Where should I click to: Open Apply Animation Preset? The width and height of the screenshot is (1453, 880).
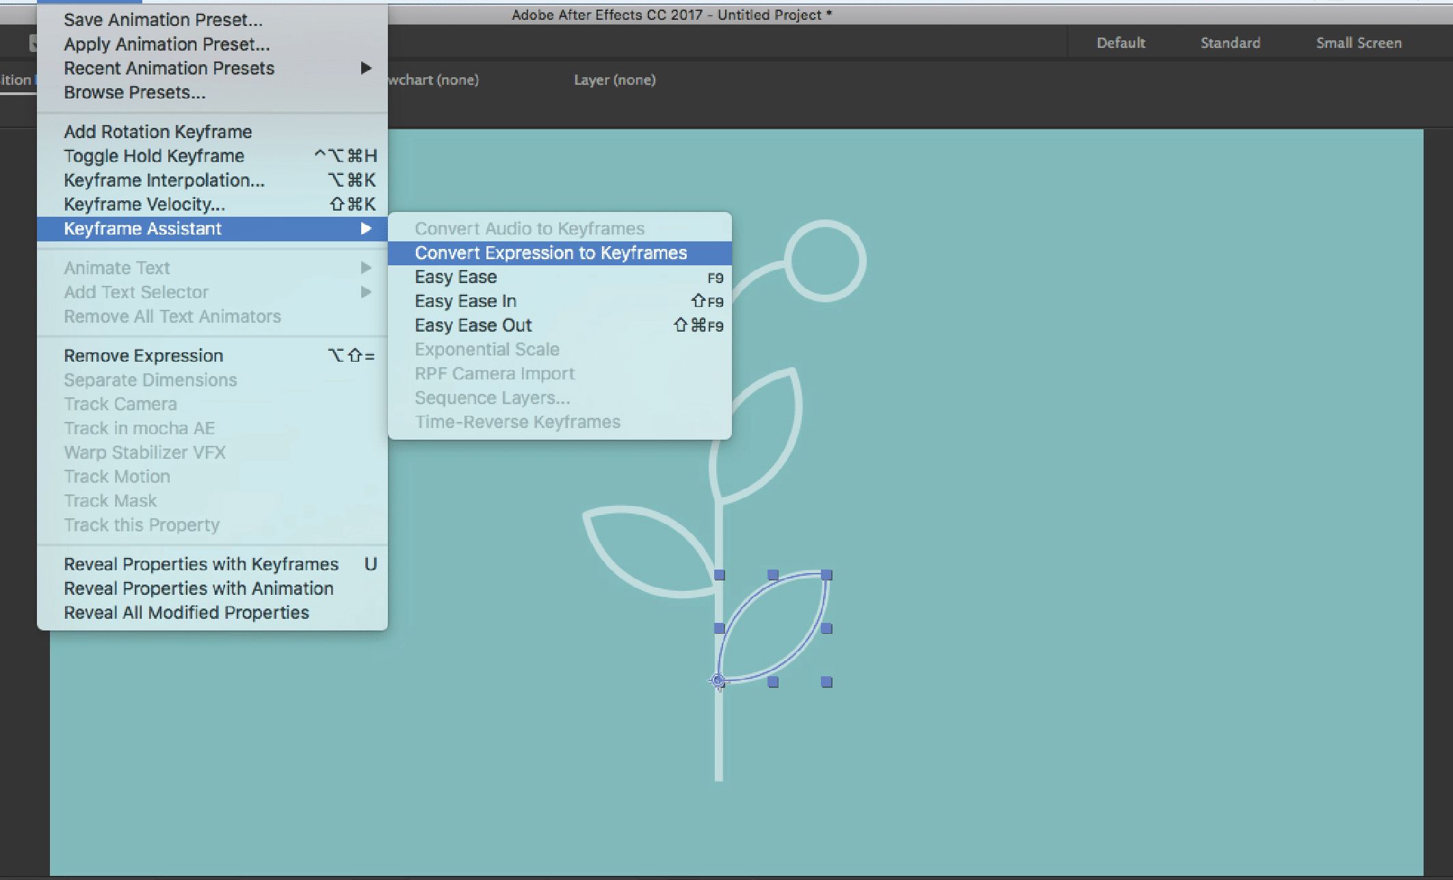coord(167,44)
